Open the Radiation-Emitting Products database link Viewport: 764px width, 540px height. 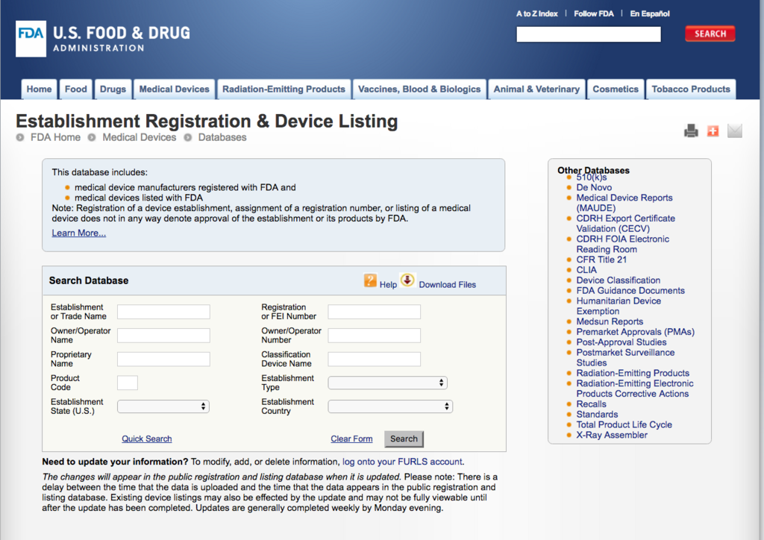point(633,373)
